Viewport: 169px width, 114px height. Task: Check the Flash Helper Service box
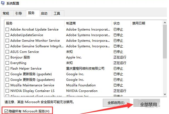point(7,69)
